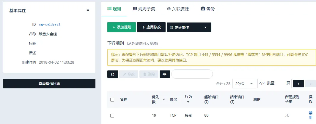Image resolution: width=316 pixels, height=124 pixels.
Task: Open the 行为 column filter dropdown
Action: coord(188,102)
